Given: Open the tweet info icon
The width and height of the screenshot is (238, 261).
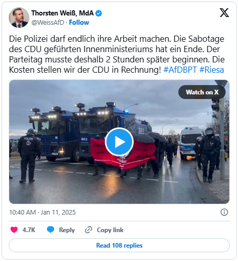Looking at the screenshot, I should (224, 212).
